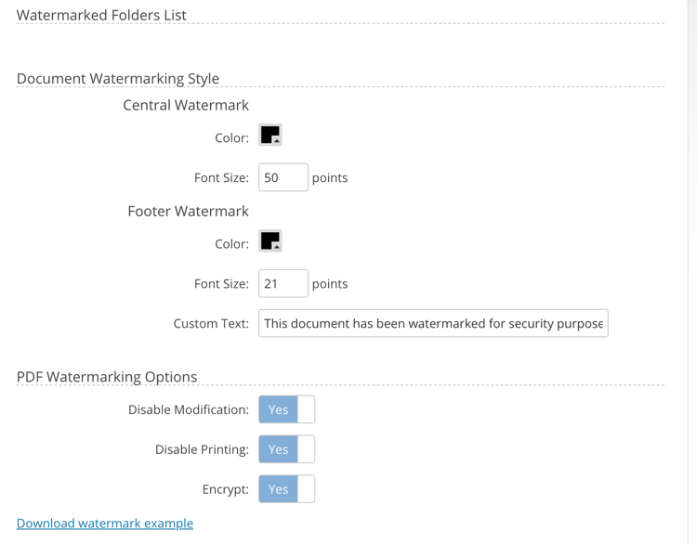Click the Watermarked Folders List heading

coord(101,15)
